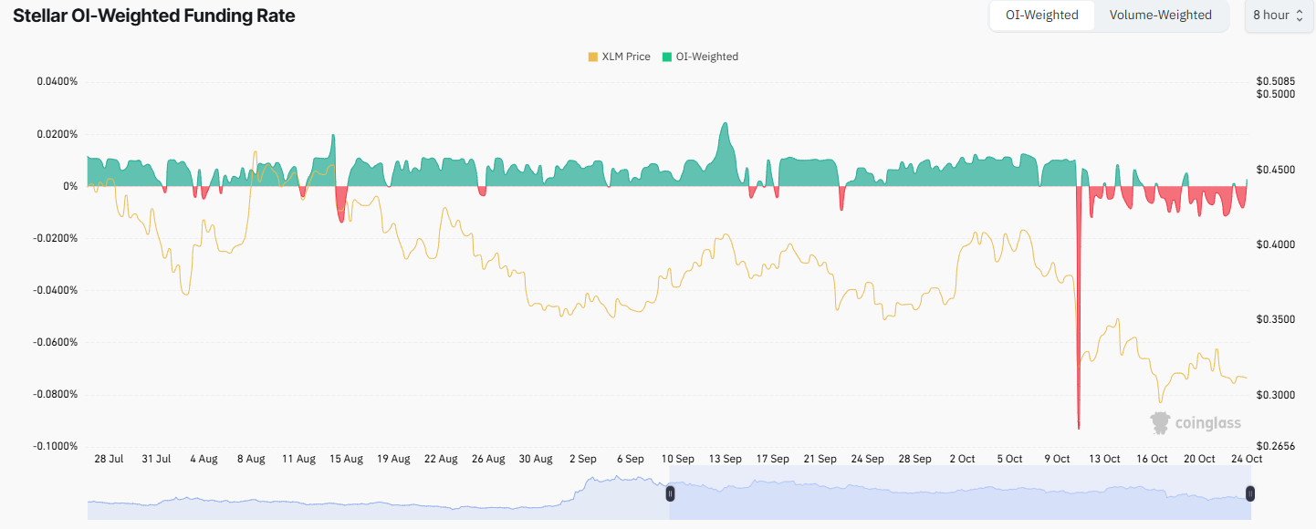Click the chevron arrows beside 8 hour

tap(1300, 16)
